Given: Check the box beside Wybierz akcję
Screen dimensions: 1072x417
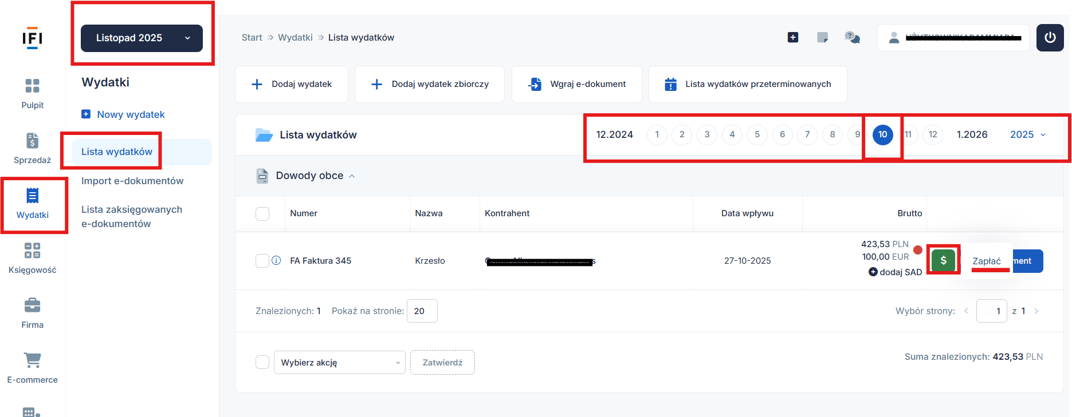Looking at the screenshot, I should point(262,362).
